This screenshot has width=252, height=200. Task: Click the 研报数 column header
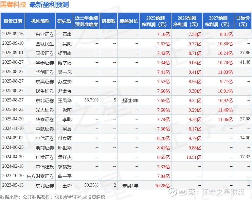pos(109,21)
